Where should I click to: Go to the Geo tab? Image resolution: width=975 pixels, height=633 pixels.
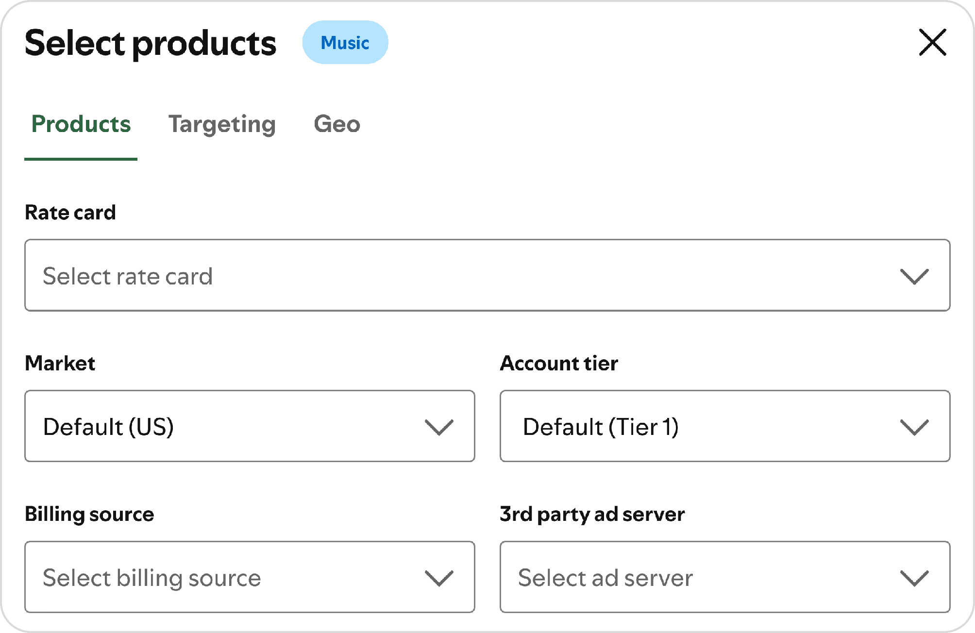(337, 124)
